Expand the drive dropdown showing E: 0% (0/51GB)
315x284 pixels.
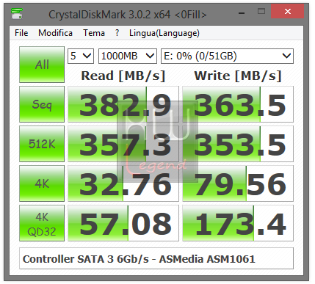227,57
